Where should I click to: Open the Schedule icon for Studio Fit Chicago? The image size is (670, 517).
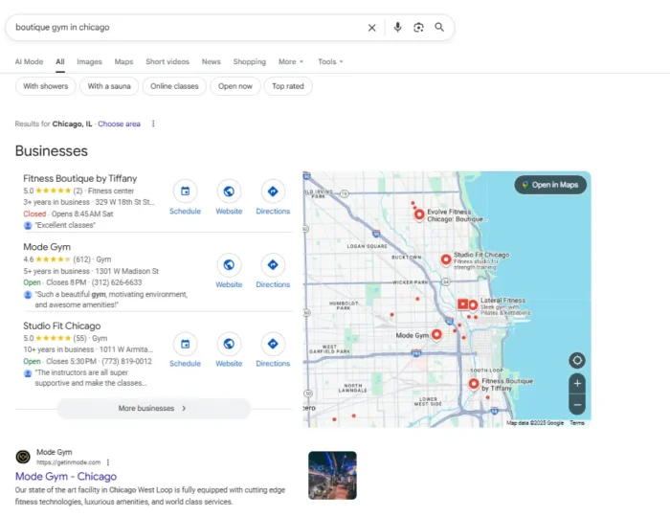point(185,344)
